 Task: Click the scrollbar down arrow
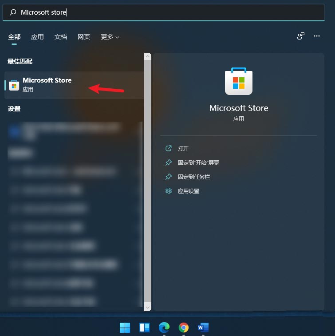click(148, 307)
